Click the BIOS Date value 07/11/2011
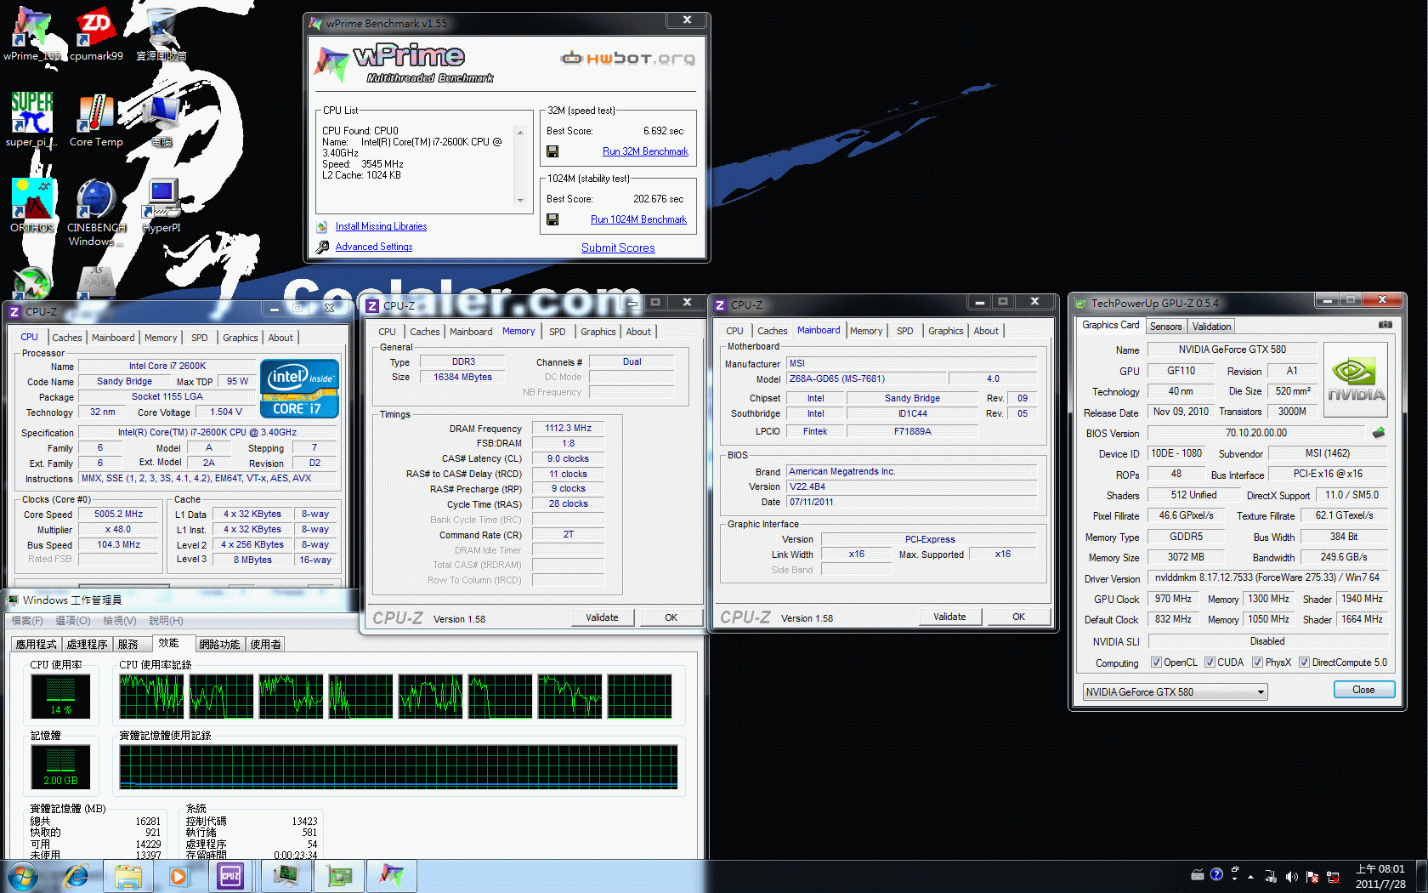The image size is (1428, 893). click(x=911, y=503)
